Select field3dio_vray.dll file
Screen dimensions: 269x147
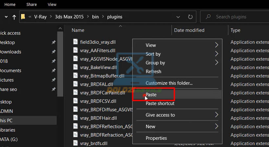[x=98, y=42]
